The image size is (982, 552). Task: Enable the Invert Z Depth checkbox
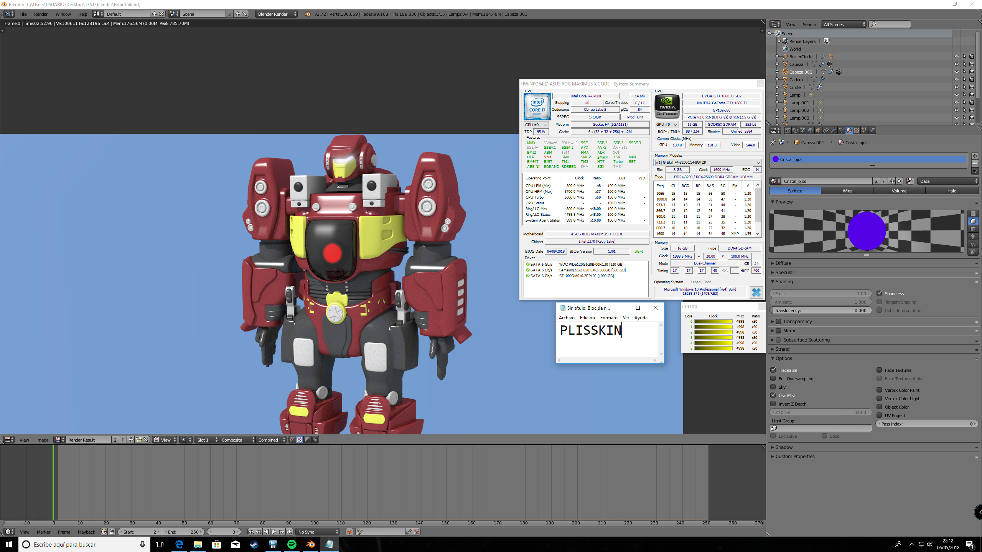click(773, 404)
